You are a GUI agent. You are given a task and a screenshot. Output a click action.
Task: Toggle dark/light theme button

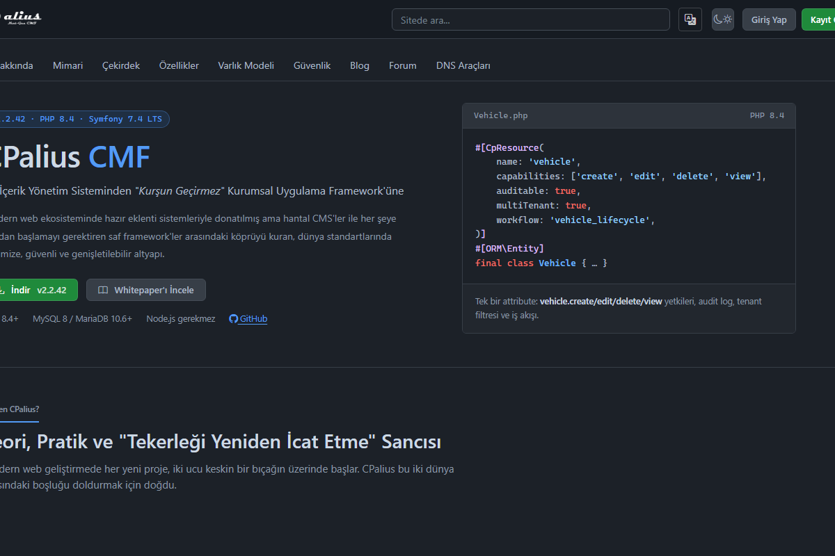click(x=723, y=19)
